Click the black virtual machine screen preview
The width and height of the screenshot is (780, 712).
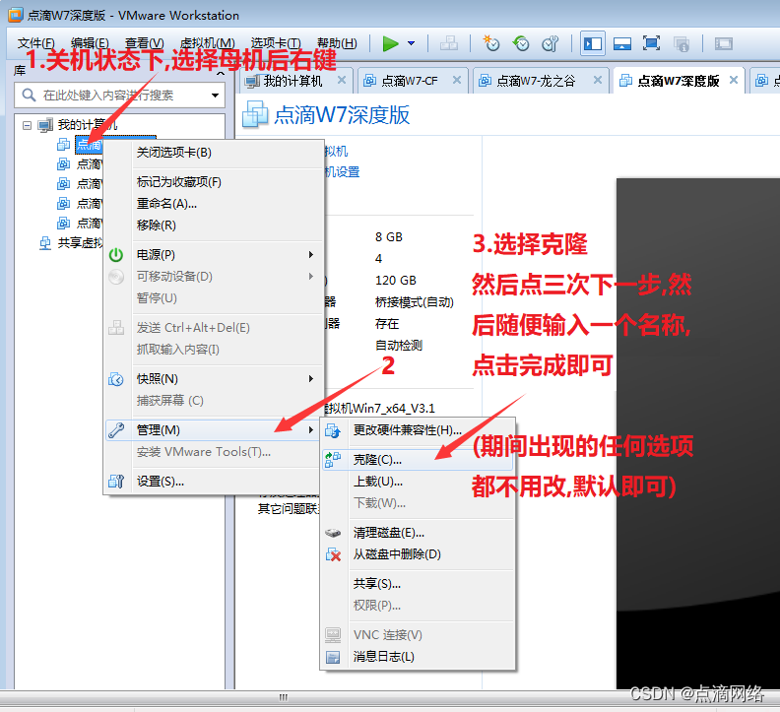tap(698, 433)
